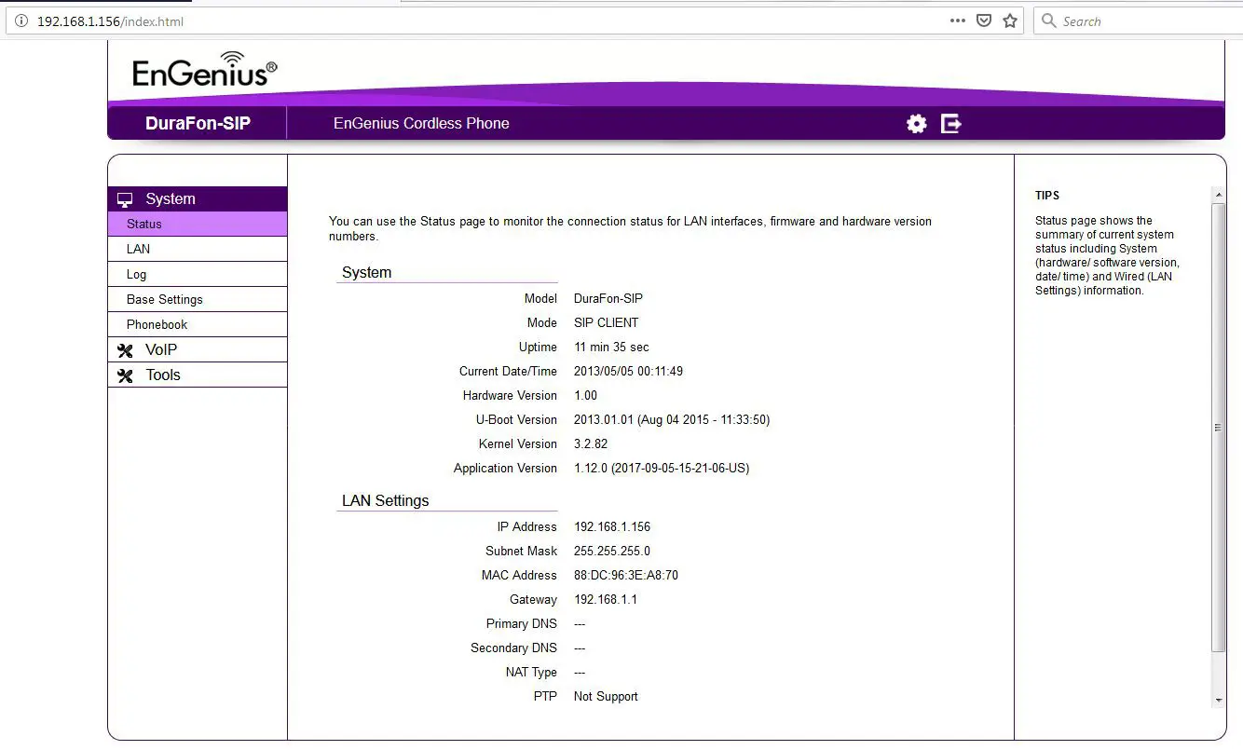Open content blocking via the shield icon

click(984, 20)
